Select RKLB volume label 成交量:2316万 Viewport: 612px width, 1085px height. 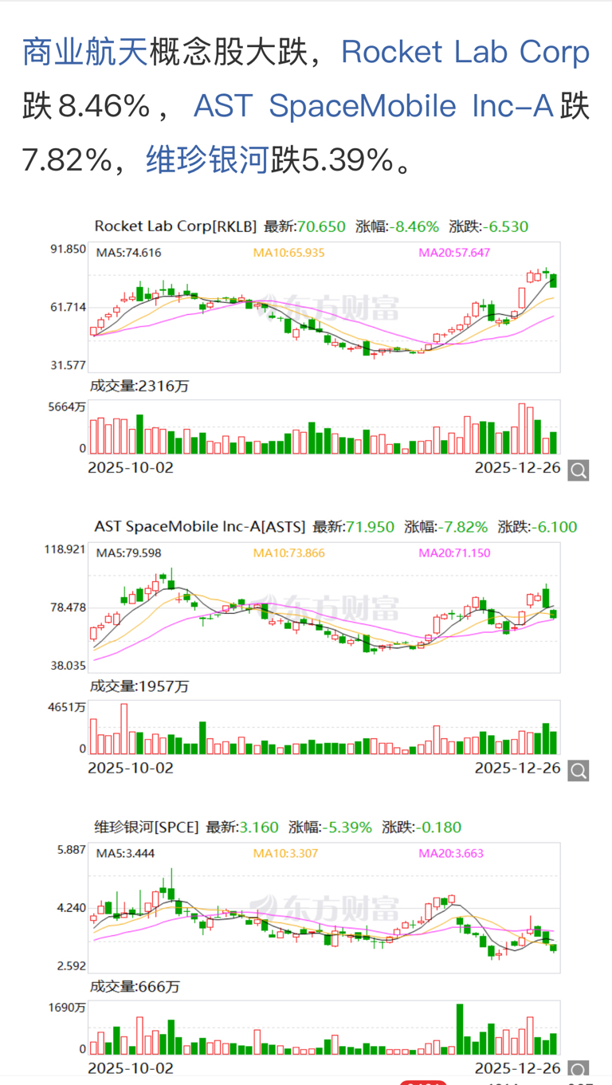tap(139, 386)
